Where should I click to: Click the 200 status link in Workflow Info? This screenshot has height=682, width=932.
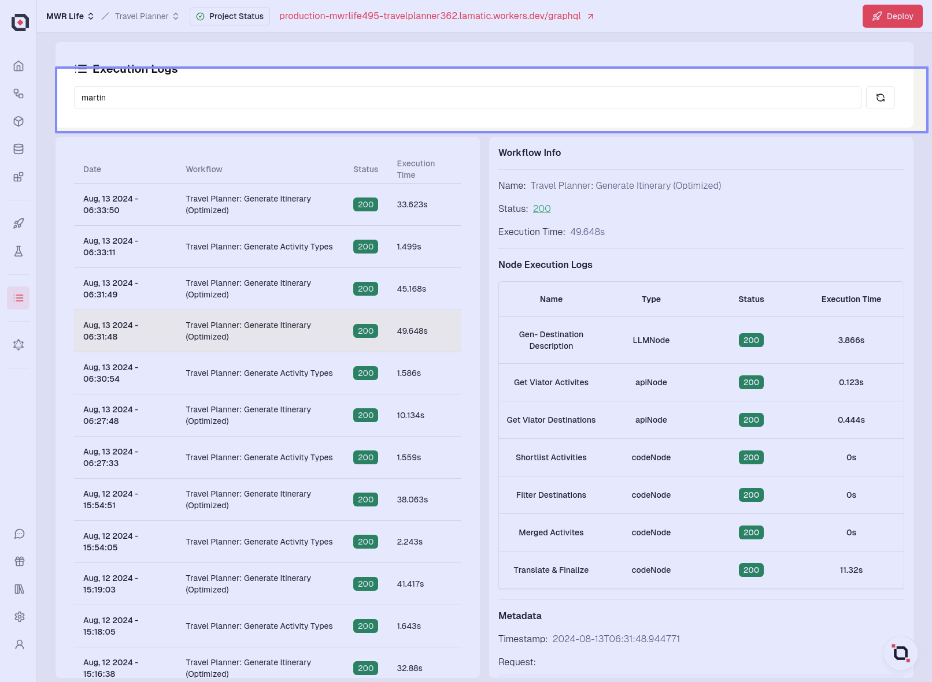click(x=541, y=208)
